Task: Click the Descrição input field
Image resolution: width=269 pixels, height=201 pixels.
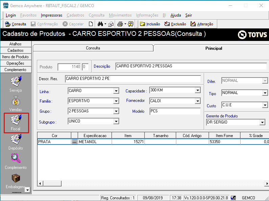Action: click(x=191, y=66)
